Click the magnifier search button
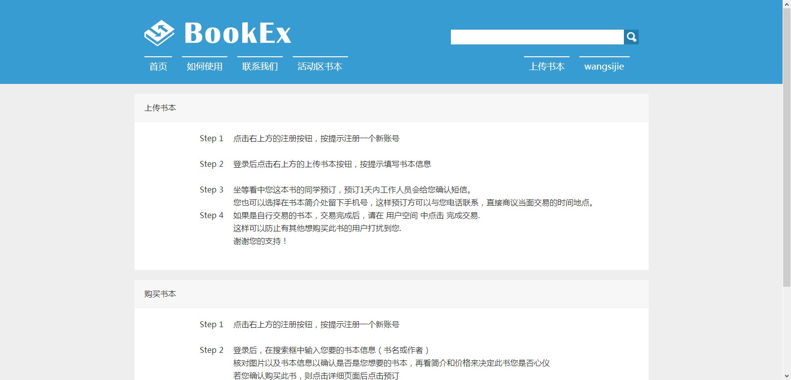The height and width of the screenshot is (380, 791). click(x=631, y=37)
